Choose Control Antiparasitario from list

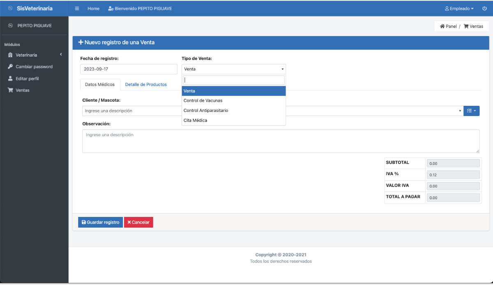tap(206, 111)
